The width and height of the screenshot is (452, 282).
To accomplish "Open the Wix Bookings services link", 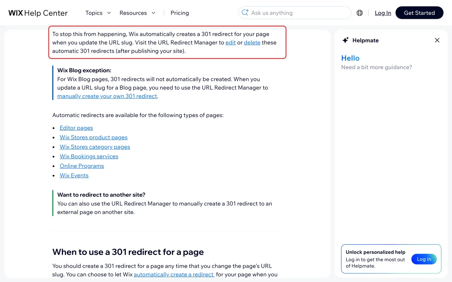I will [89, 157].
